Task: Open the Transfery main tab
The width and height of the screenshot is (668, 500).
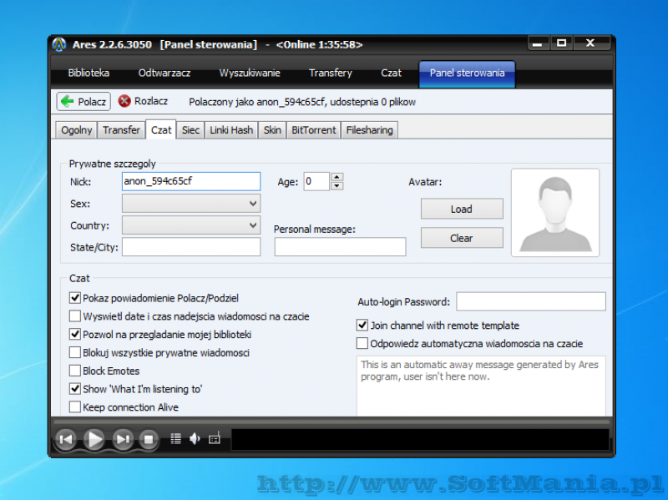Action: (x=331, y=73)
